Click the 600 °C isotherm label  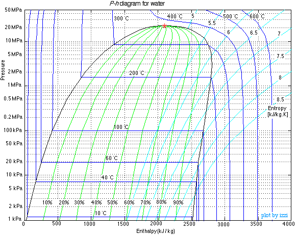point(257,16)
